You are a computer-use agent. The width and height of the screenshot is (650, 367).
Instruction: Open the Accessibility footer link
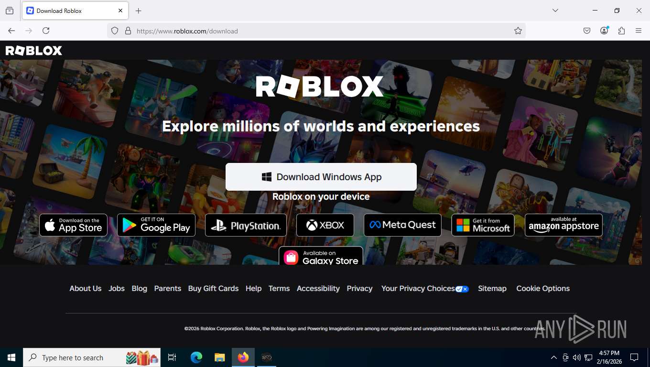pos(318,289)
